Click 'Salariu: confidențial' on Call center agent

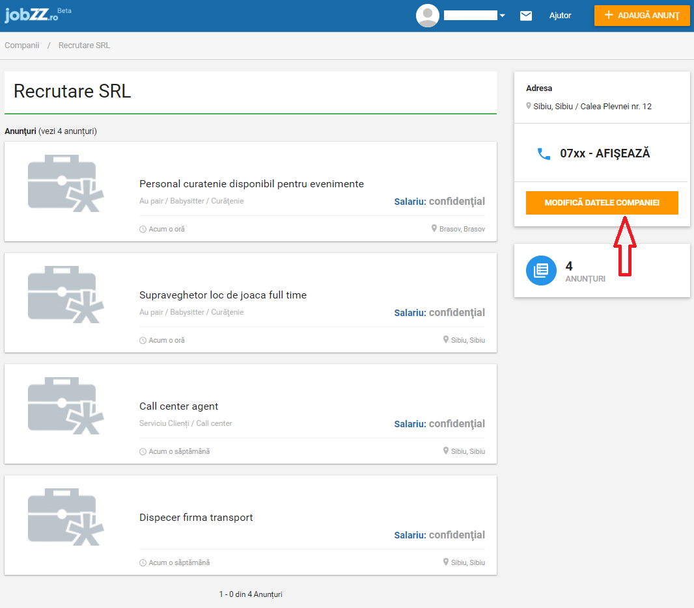click(x=439, y=424)
